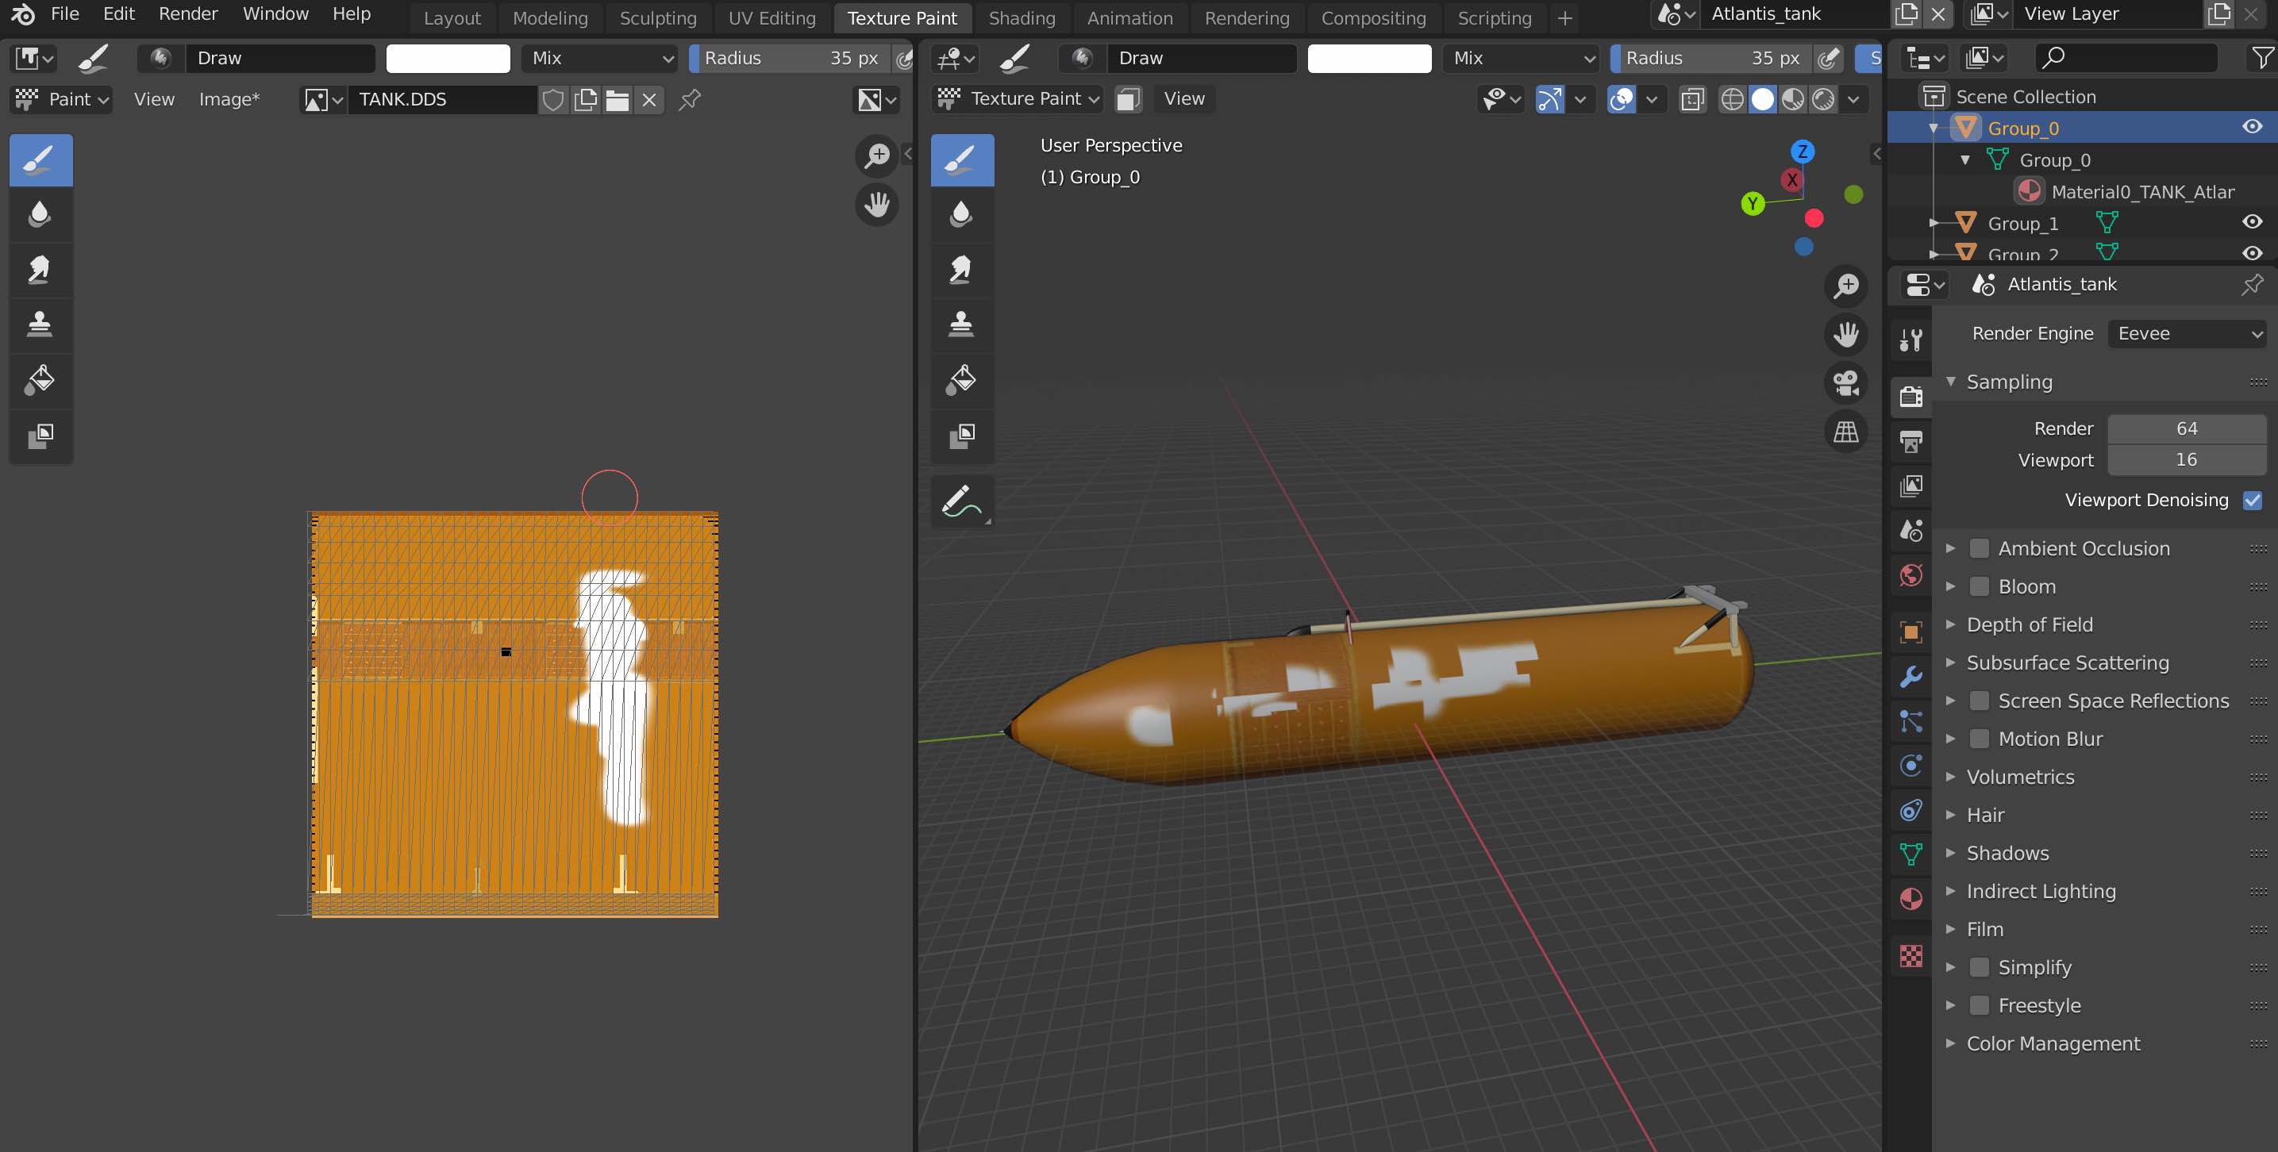2278x1152 pixels.
Task: Unlink TANK.DDS image with X icon
Action: click(x=649, y=100)
